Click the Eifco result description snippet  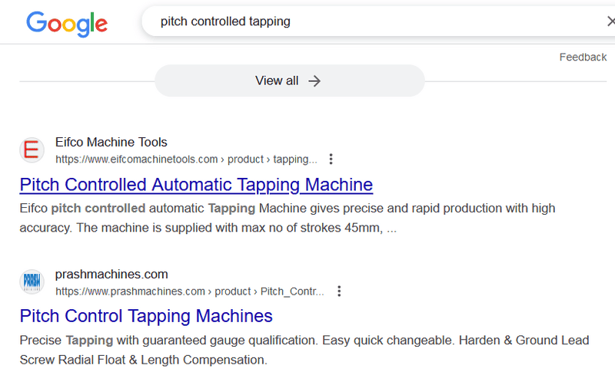click(288, 218)
